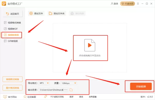The image size is (155, 100).
Task: Click the folder icon of 添加文件夹
Action: tap(50, 13)
